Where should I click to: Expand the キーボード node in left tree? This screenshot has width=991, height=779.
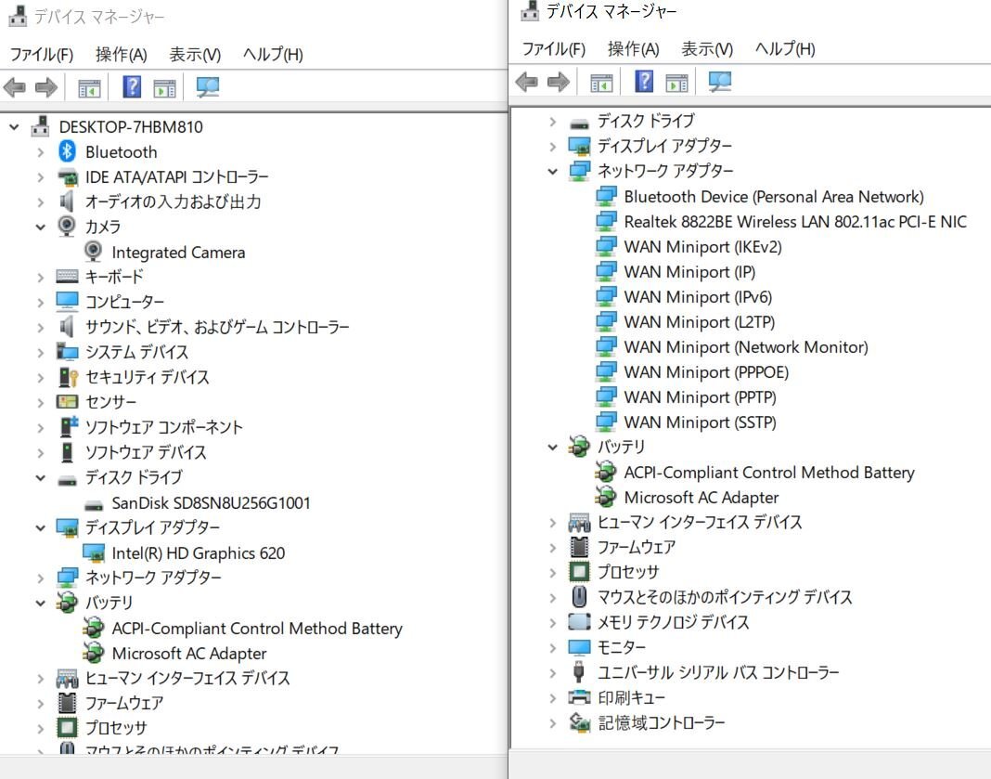click(41, 277)
